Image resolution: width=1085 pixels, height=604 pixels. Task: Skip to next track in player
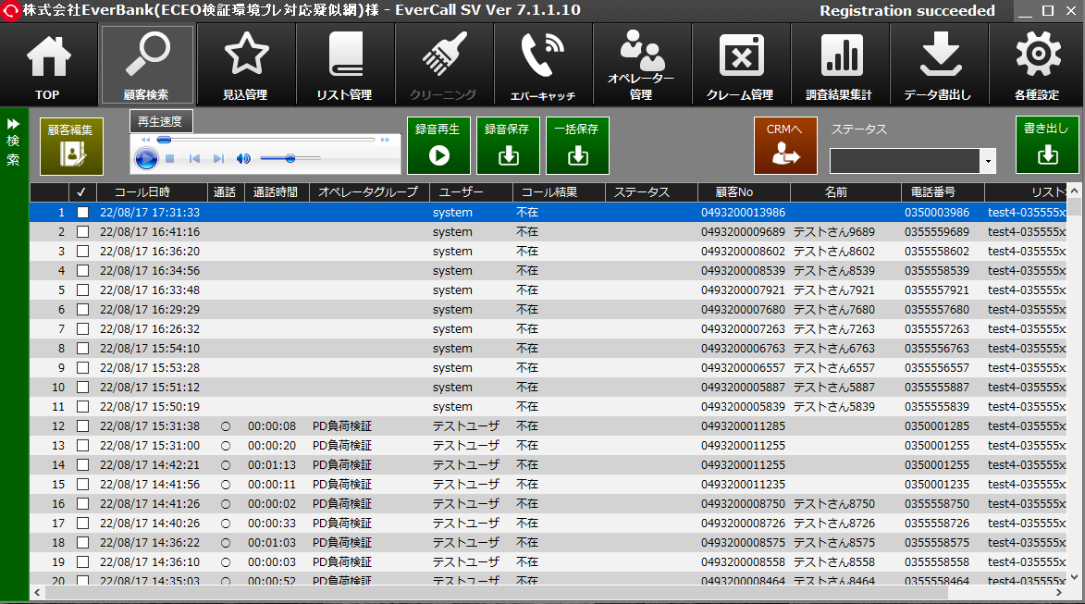pos(218,158)
